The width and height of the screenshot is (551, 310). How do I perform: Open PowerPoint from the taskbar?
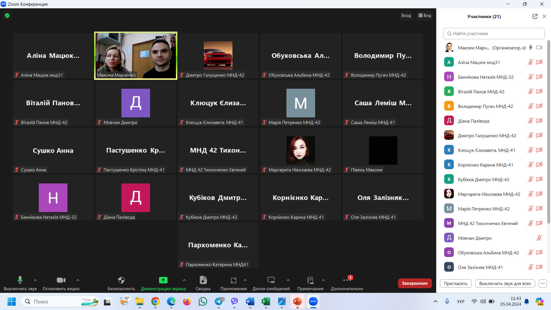297,301
